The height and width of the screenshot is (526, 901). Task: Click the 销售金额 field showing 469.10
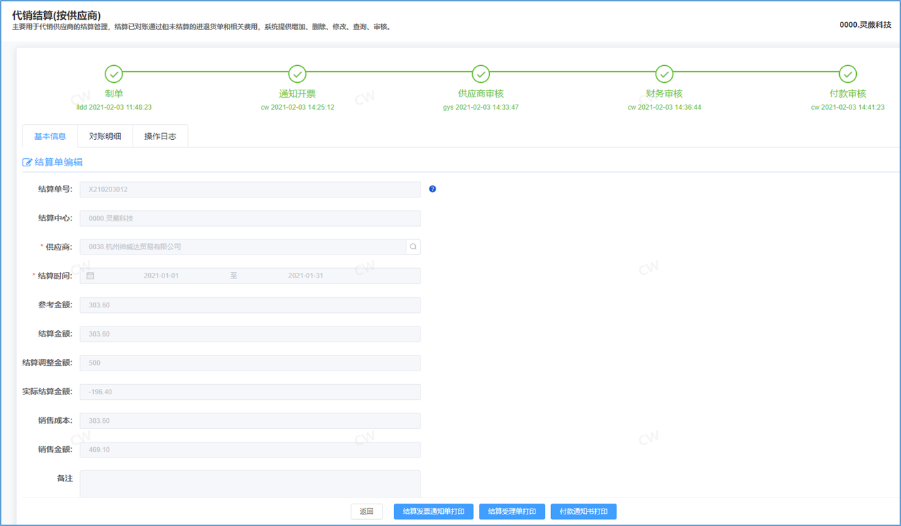250,450
